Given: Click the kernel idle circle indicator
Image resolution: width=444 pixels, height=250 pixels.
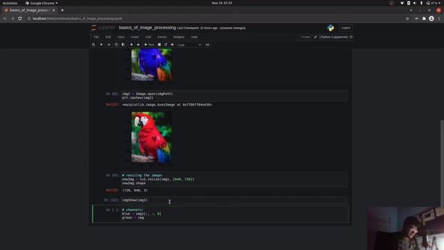Looking at the screenshot, I should click(x=351, y=37).
